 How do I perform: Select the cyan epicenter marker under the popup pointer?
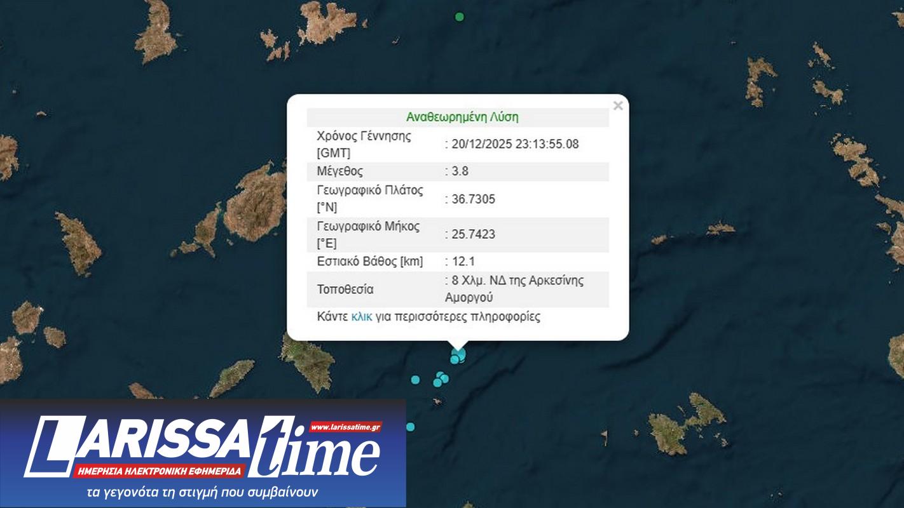pyautogui.click(x=458, y=353)
